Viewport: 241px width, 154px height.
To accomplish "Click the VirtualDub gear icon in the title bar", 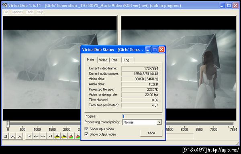I will (5, 5).
